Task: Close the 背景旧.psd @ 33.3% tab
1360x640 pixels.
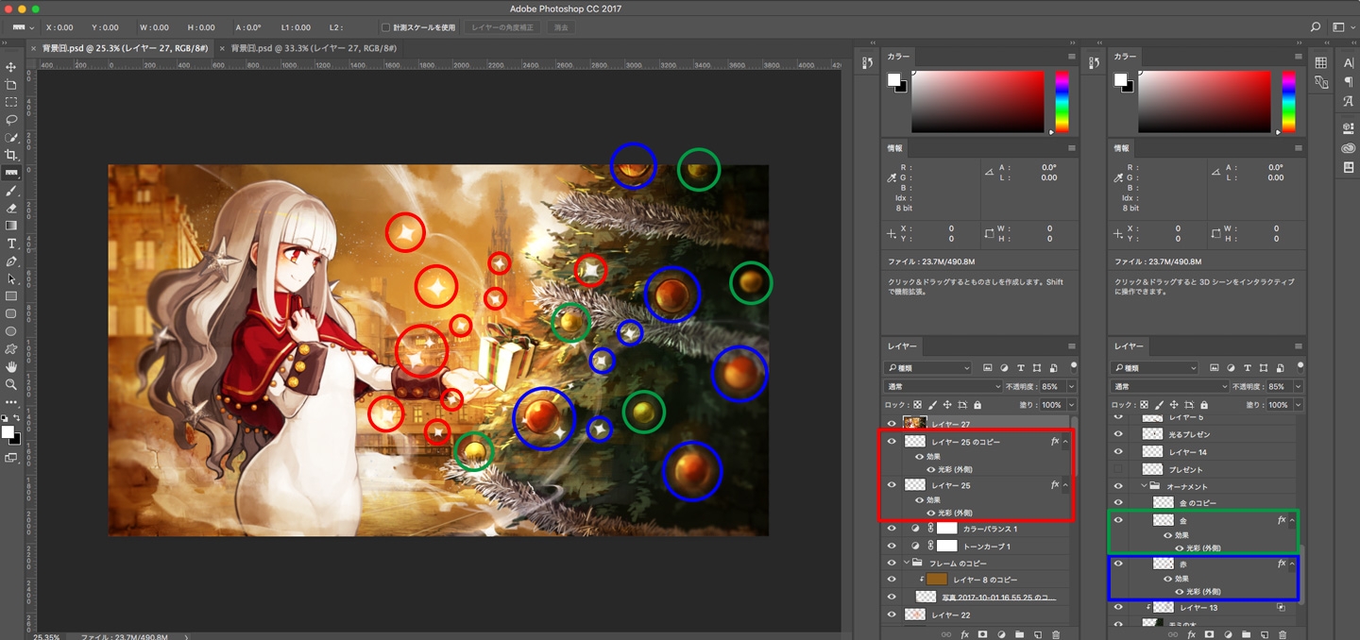Action: point(223,47)
